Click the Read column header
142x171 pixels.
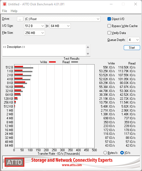(132, 63)
